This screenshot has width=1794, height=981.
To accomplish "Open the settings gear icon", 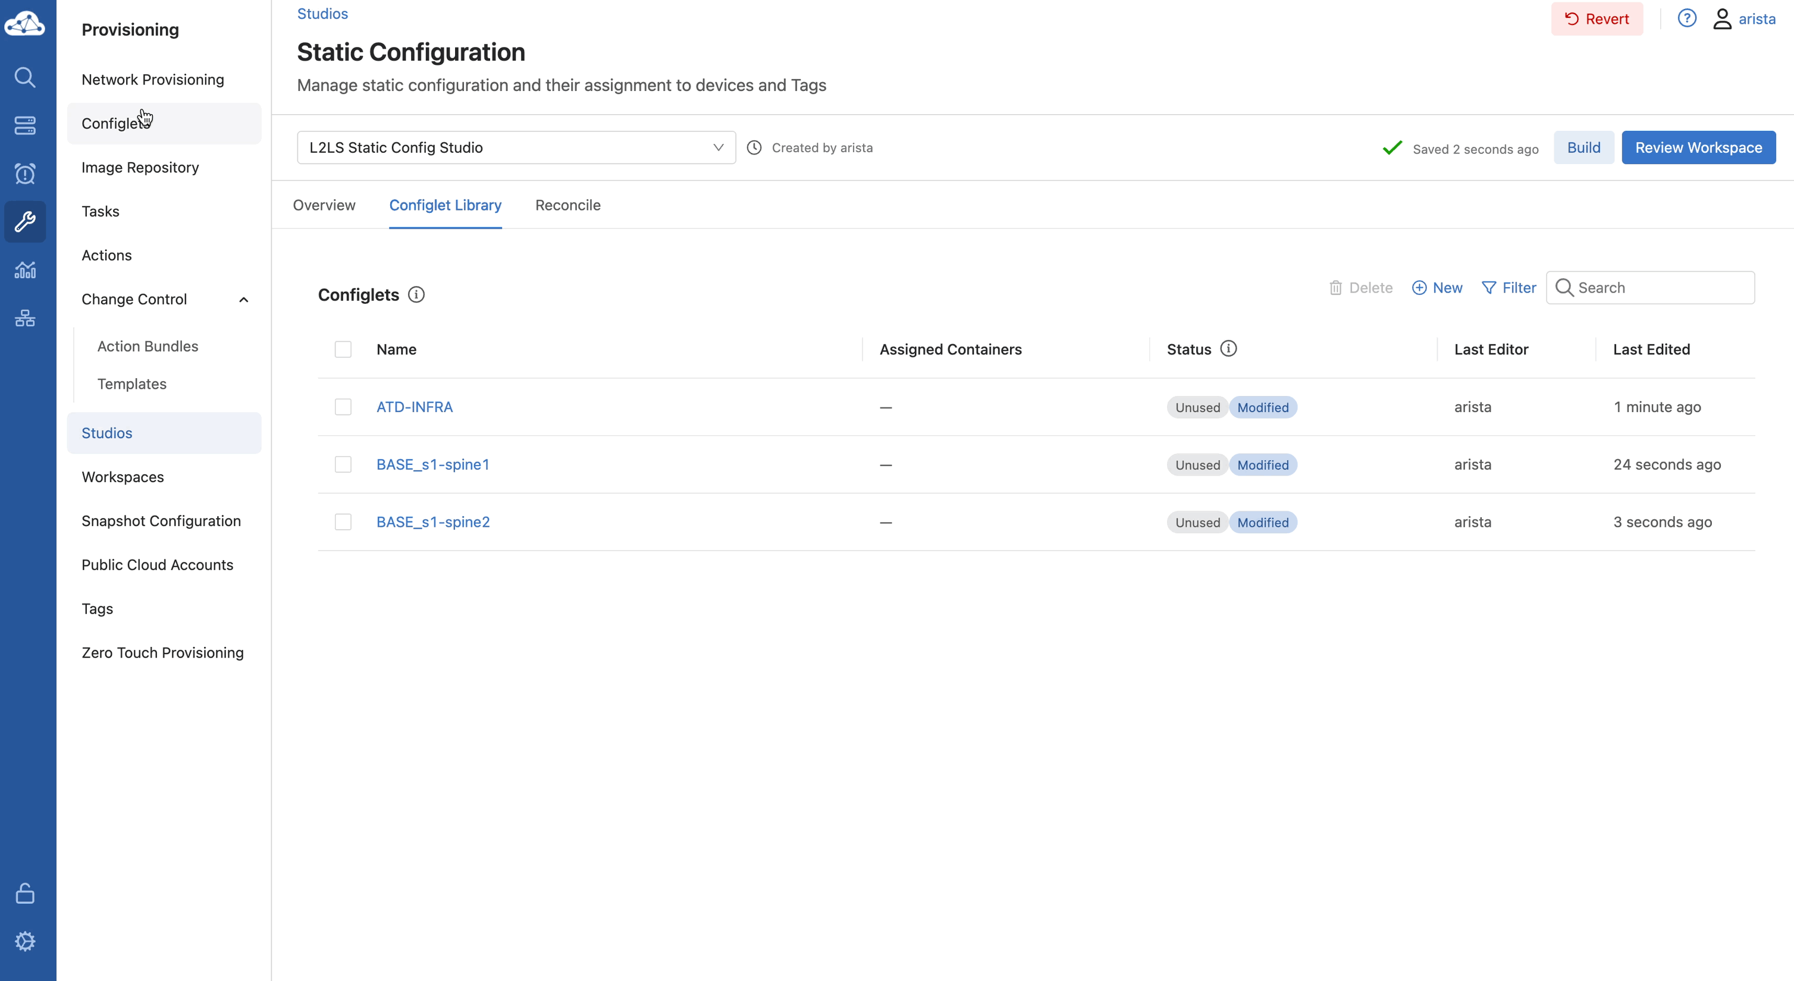I will [25, 941].
